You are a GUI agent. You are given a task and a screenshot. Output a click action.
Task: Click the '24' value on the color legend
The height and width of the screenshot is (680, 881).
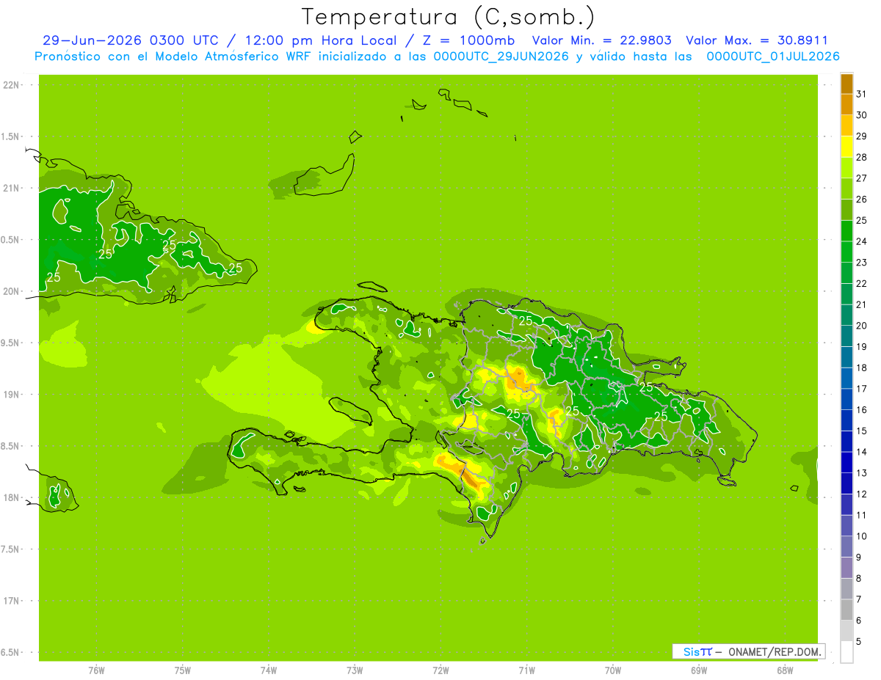(862, 241)
